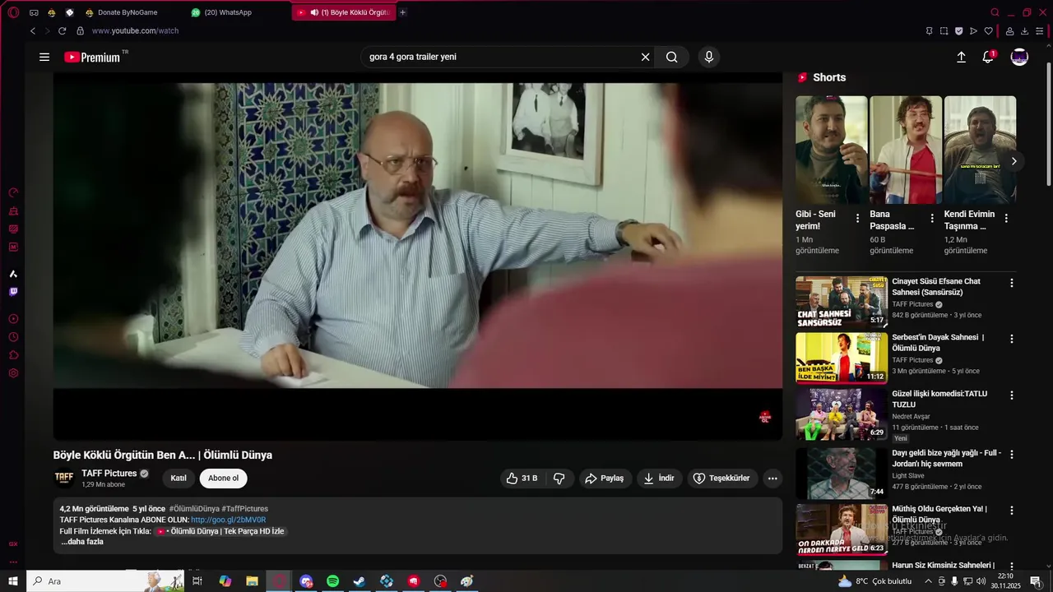
Task: Open the Opera snapshot capture icon
Action: pos(944,31)
